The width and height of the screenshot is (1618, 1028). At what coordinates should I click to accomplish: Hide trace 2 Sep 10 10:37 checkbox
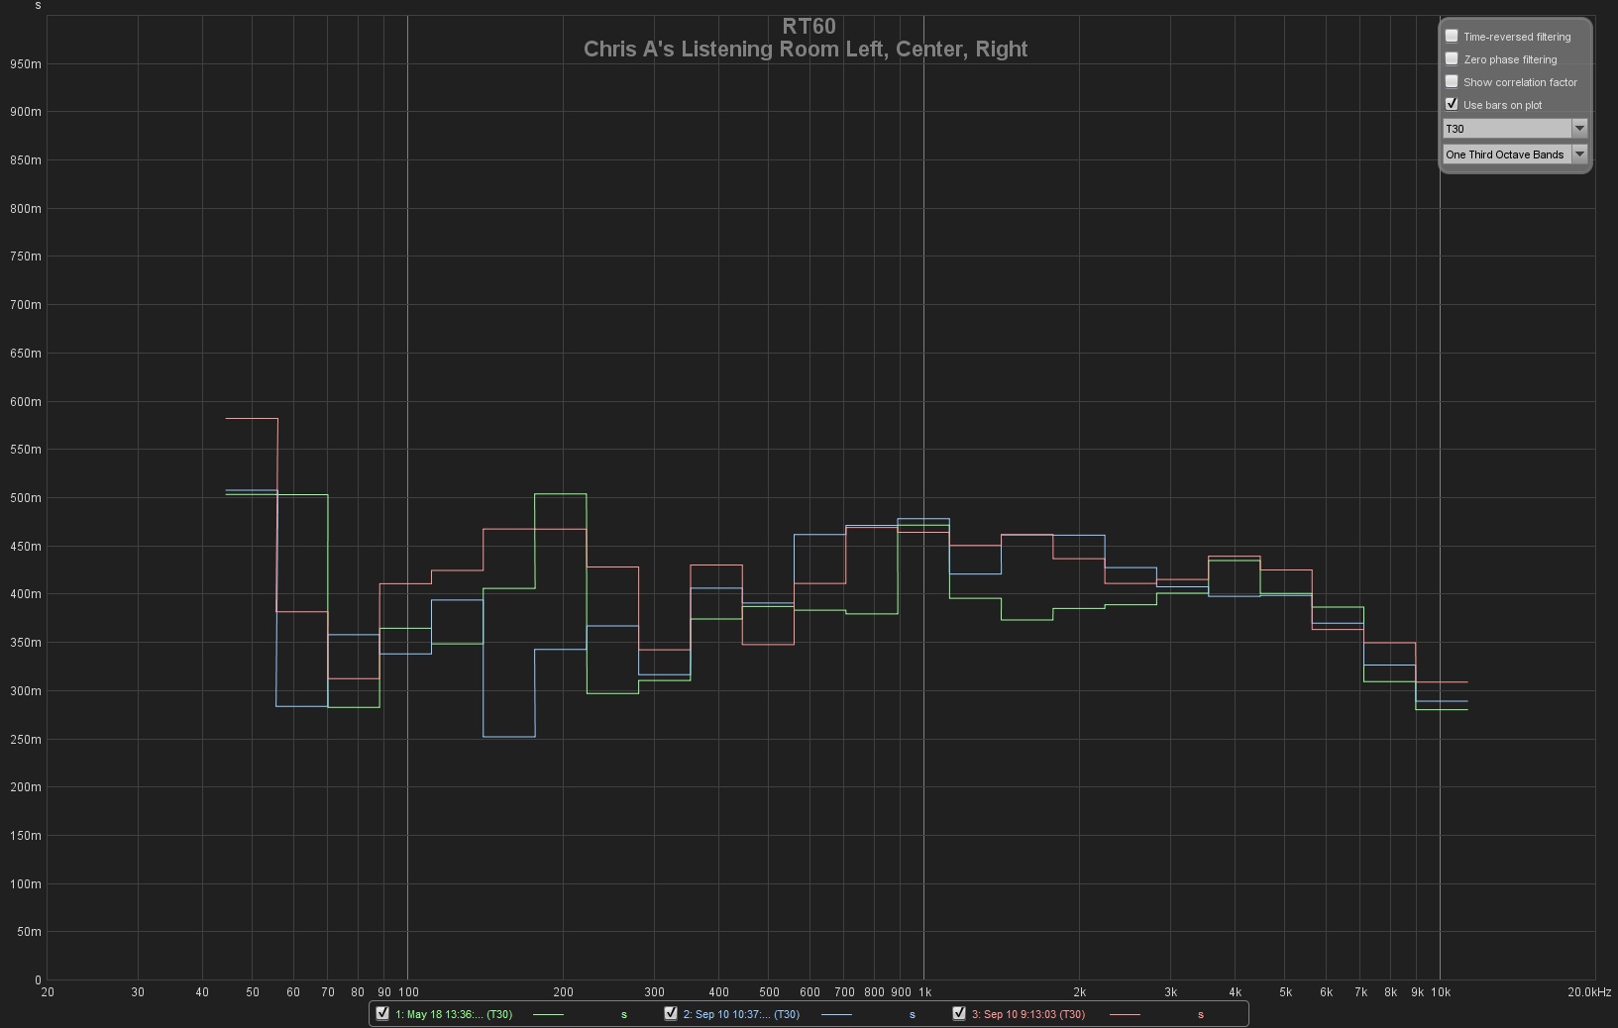(x=671, y=1013)
